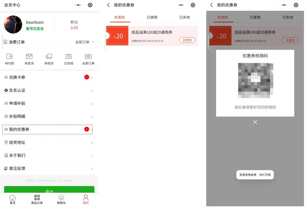306x208 pixels.
Task: Tap 成品油满100减20通用券 title in middle screen
Action: tap(152, 32)
